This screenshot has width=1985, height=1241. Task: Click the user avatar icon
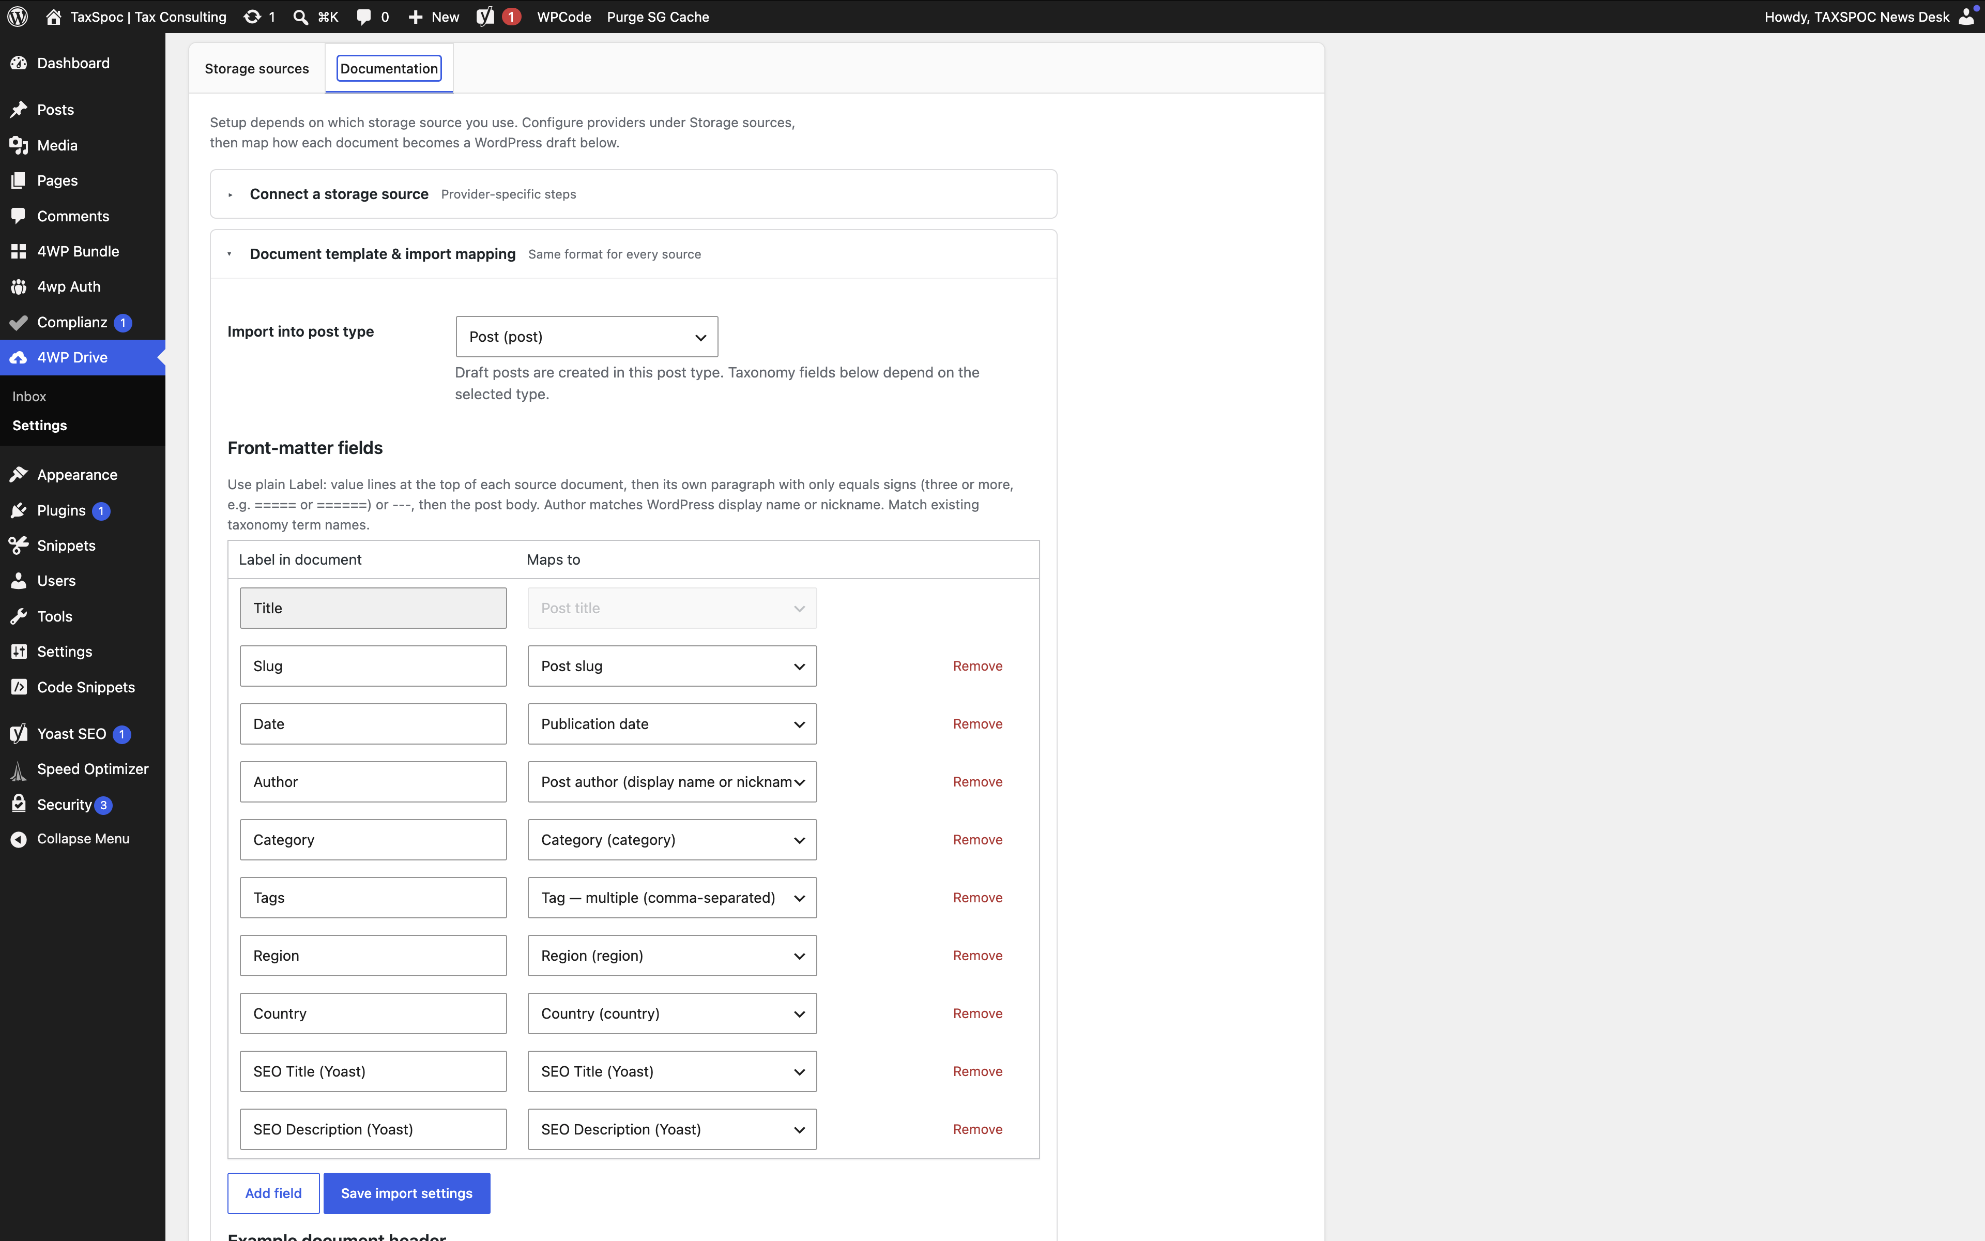(1966, 17)
